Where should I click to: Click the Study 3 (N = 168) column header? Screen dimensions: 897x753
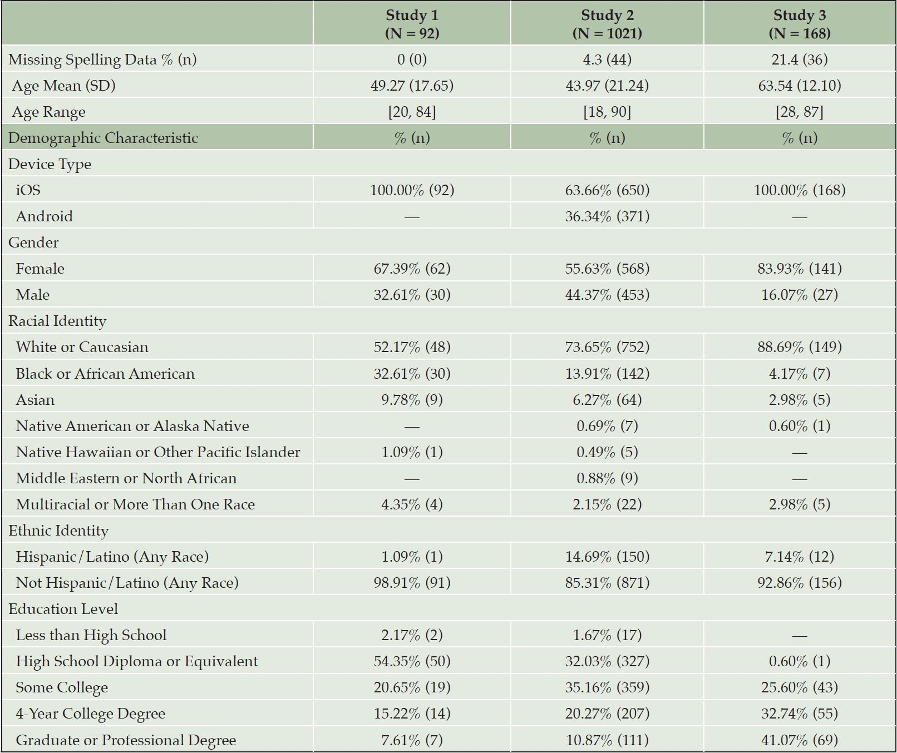point(800,24)
